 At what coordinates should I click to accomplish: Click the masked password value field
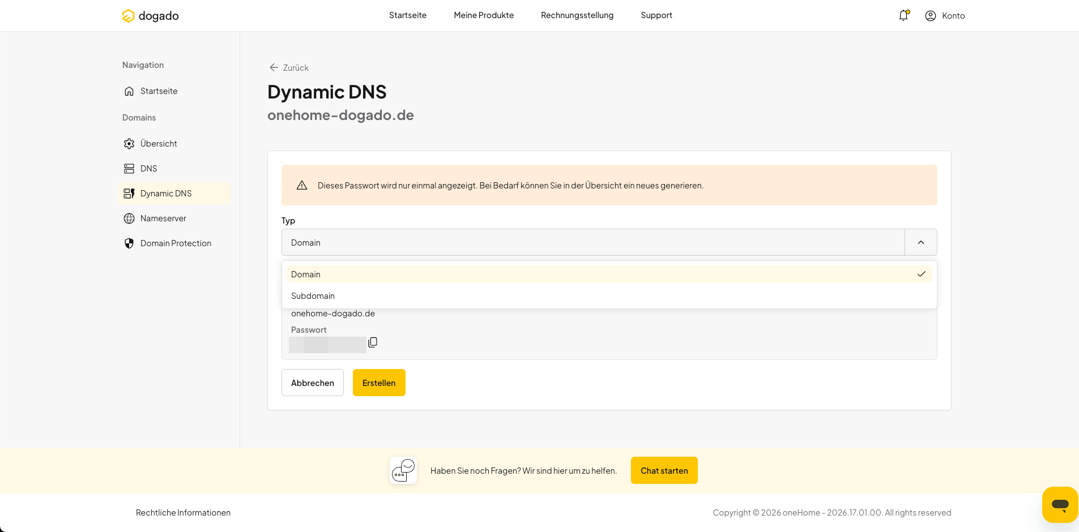(x=327, y=345)
